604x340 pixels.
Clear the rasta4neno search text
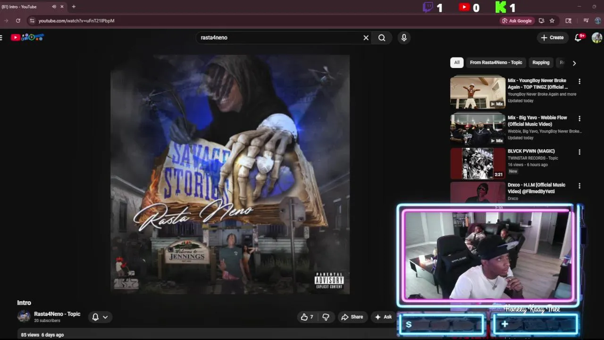tap(366, 38)
